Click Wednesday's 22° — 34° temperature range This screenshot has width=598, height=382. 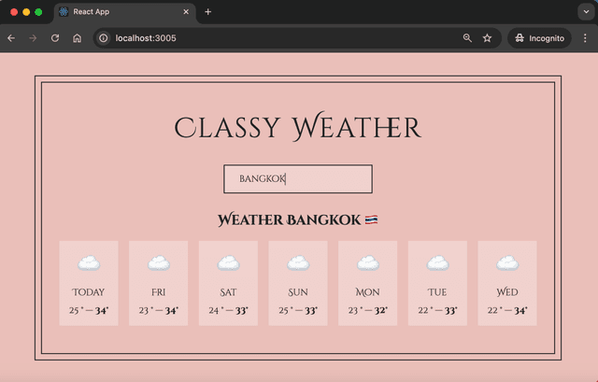tap(507, 310)
